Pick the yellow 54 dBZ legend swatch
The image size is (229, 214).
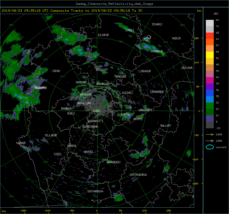210,55
